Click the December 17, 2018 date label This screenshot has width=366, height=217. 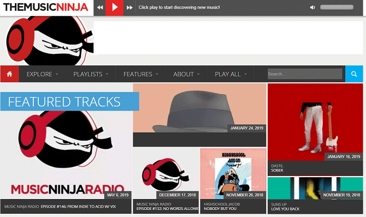(178, 195)
